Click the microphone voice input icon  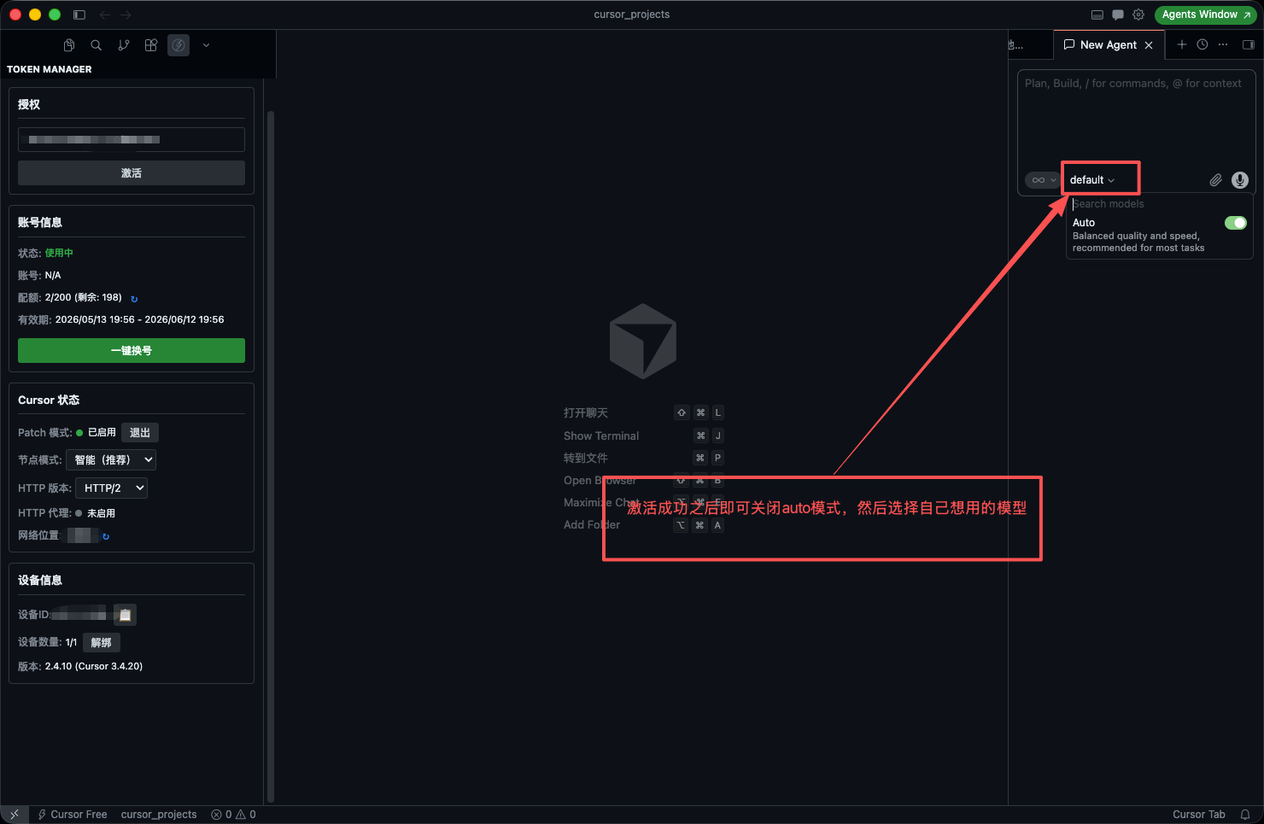point(1240,180)
